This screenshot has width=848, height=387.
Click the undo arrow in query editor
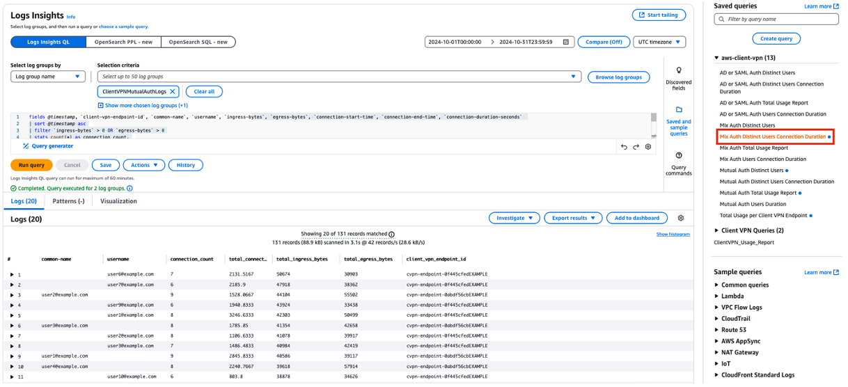[624, 147]
